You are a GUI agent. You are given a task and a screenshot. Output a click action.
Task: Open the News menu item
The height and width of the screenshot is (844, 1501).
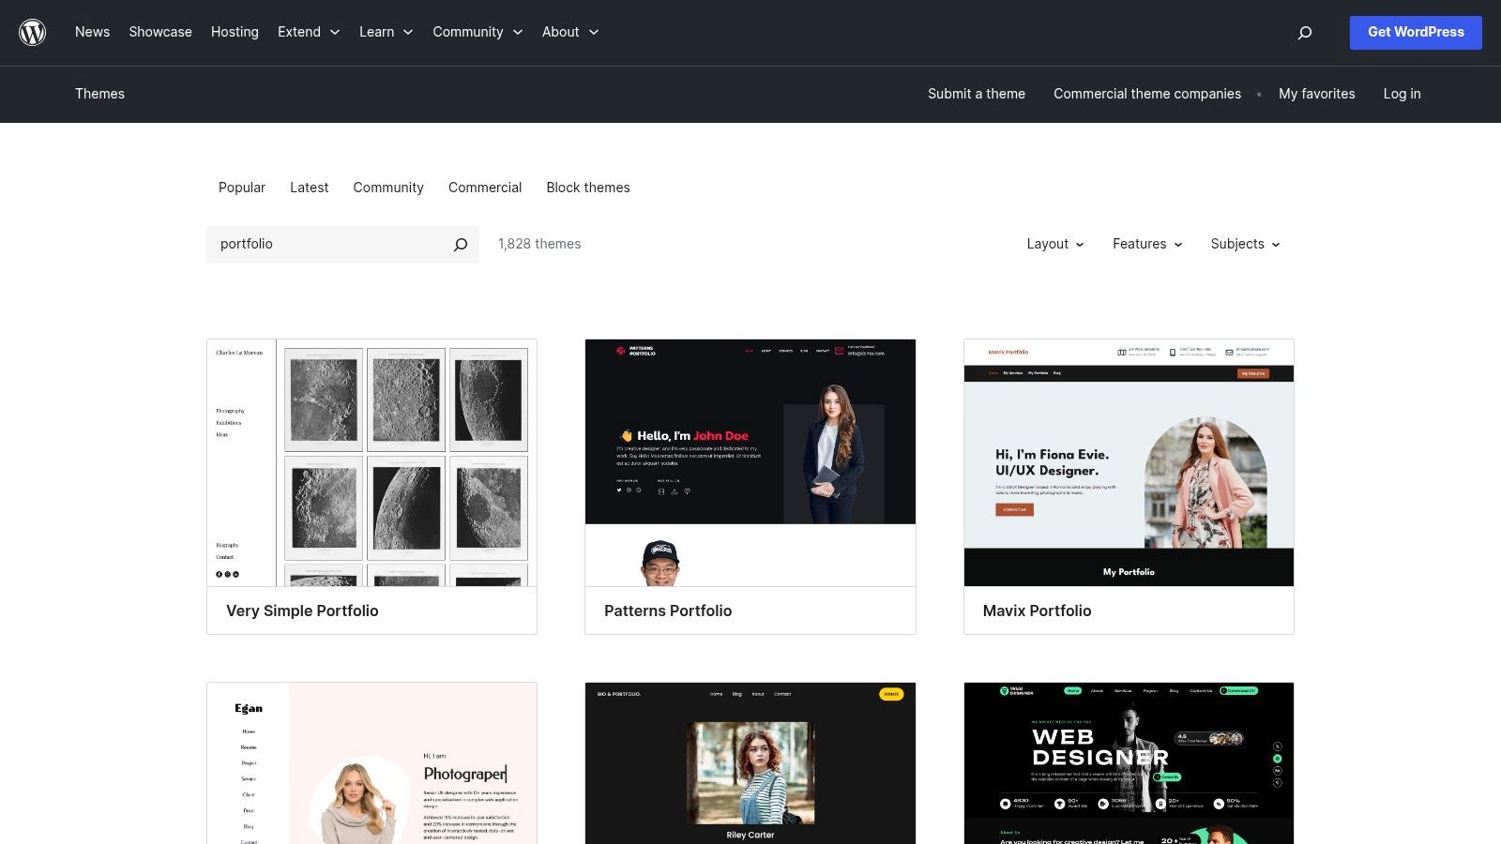click(92, 32)
